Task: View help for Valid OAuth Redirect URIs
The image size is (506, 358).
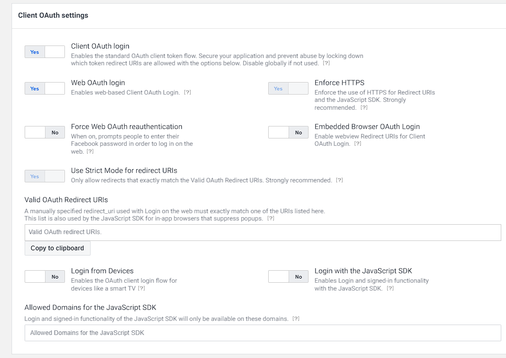Action: (x=271, y=220)
